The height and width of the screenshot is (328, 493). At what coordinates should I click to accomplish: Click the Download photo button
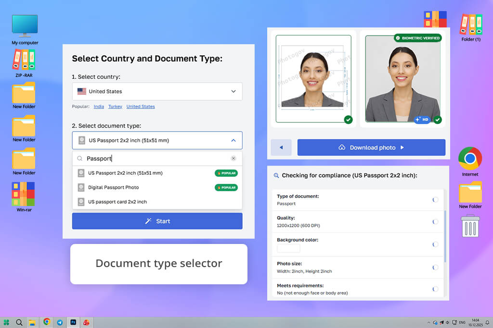coord(371,147)
